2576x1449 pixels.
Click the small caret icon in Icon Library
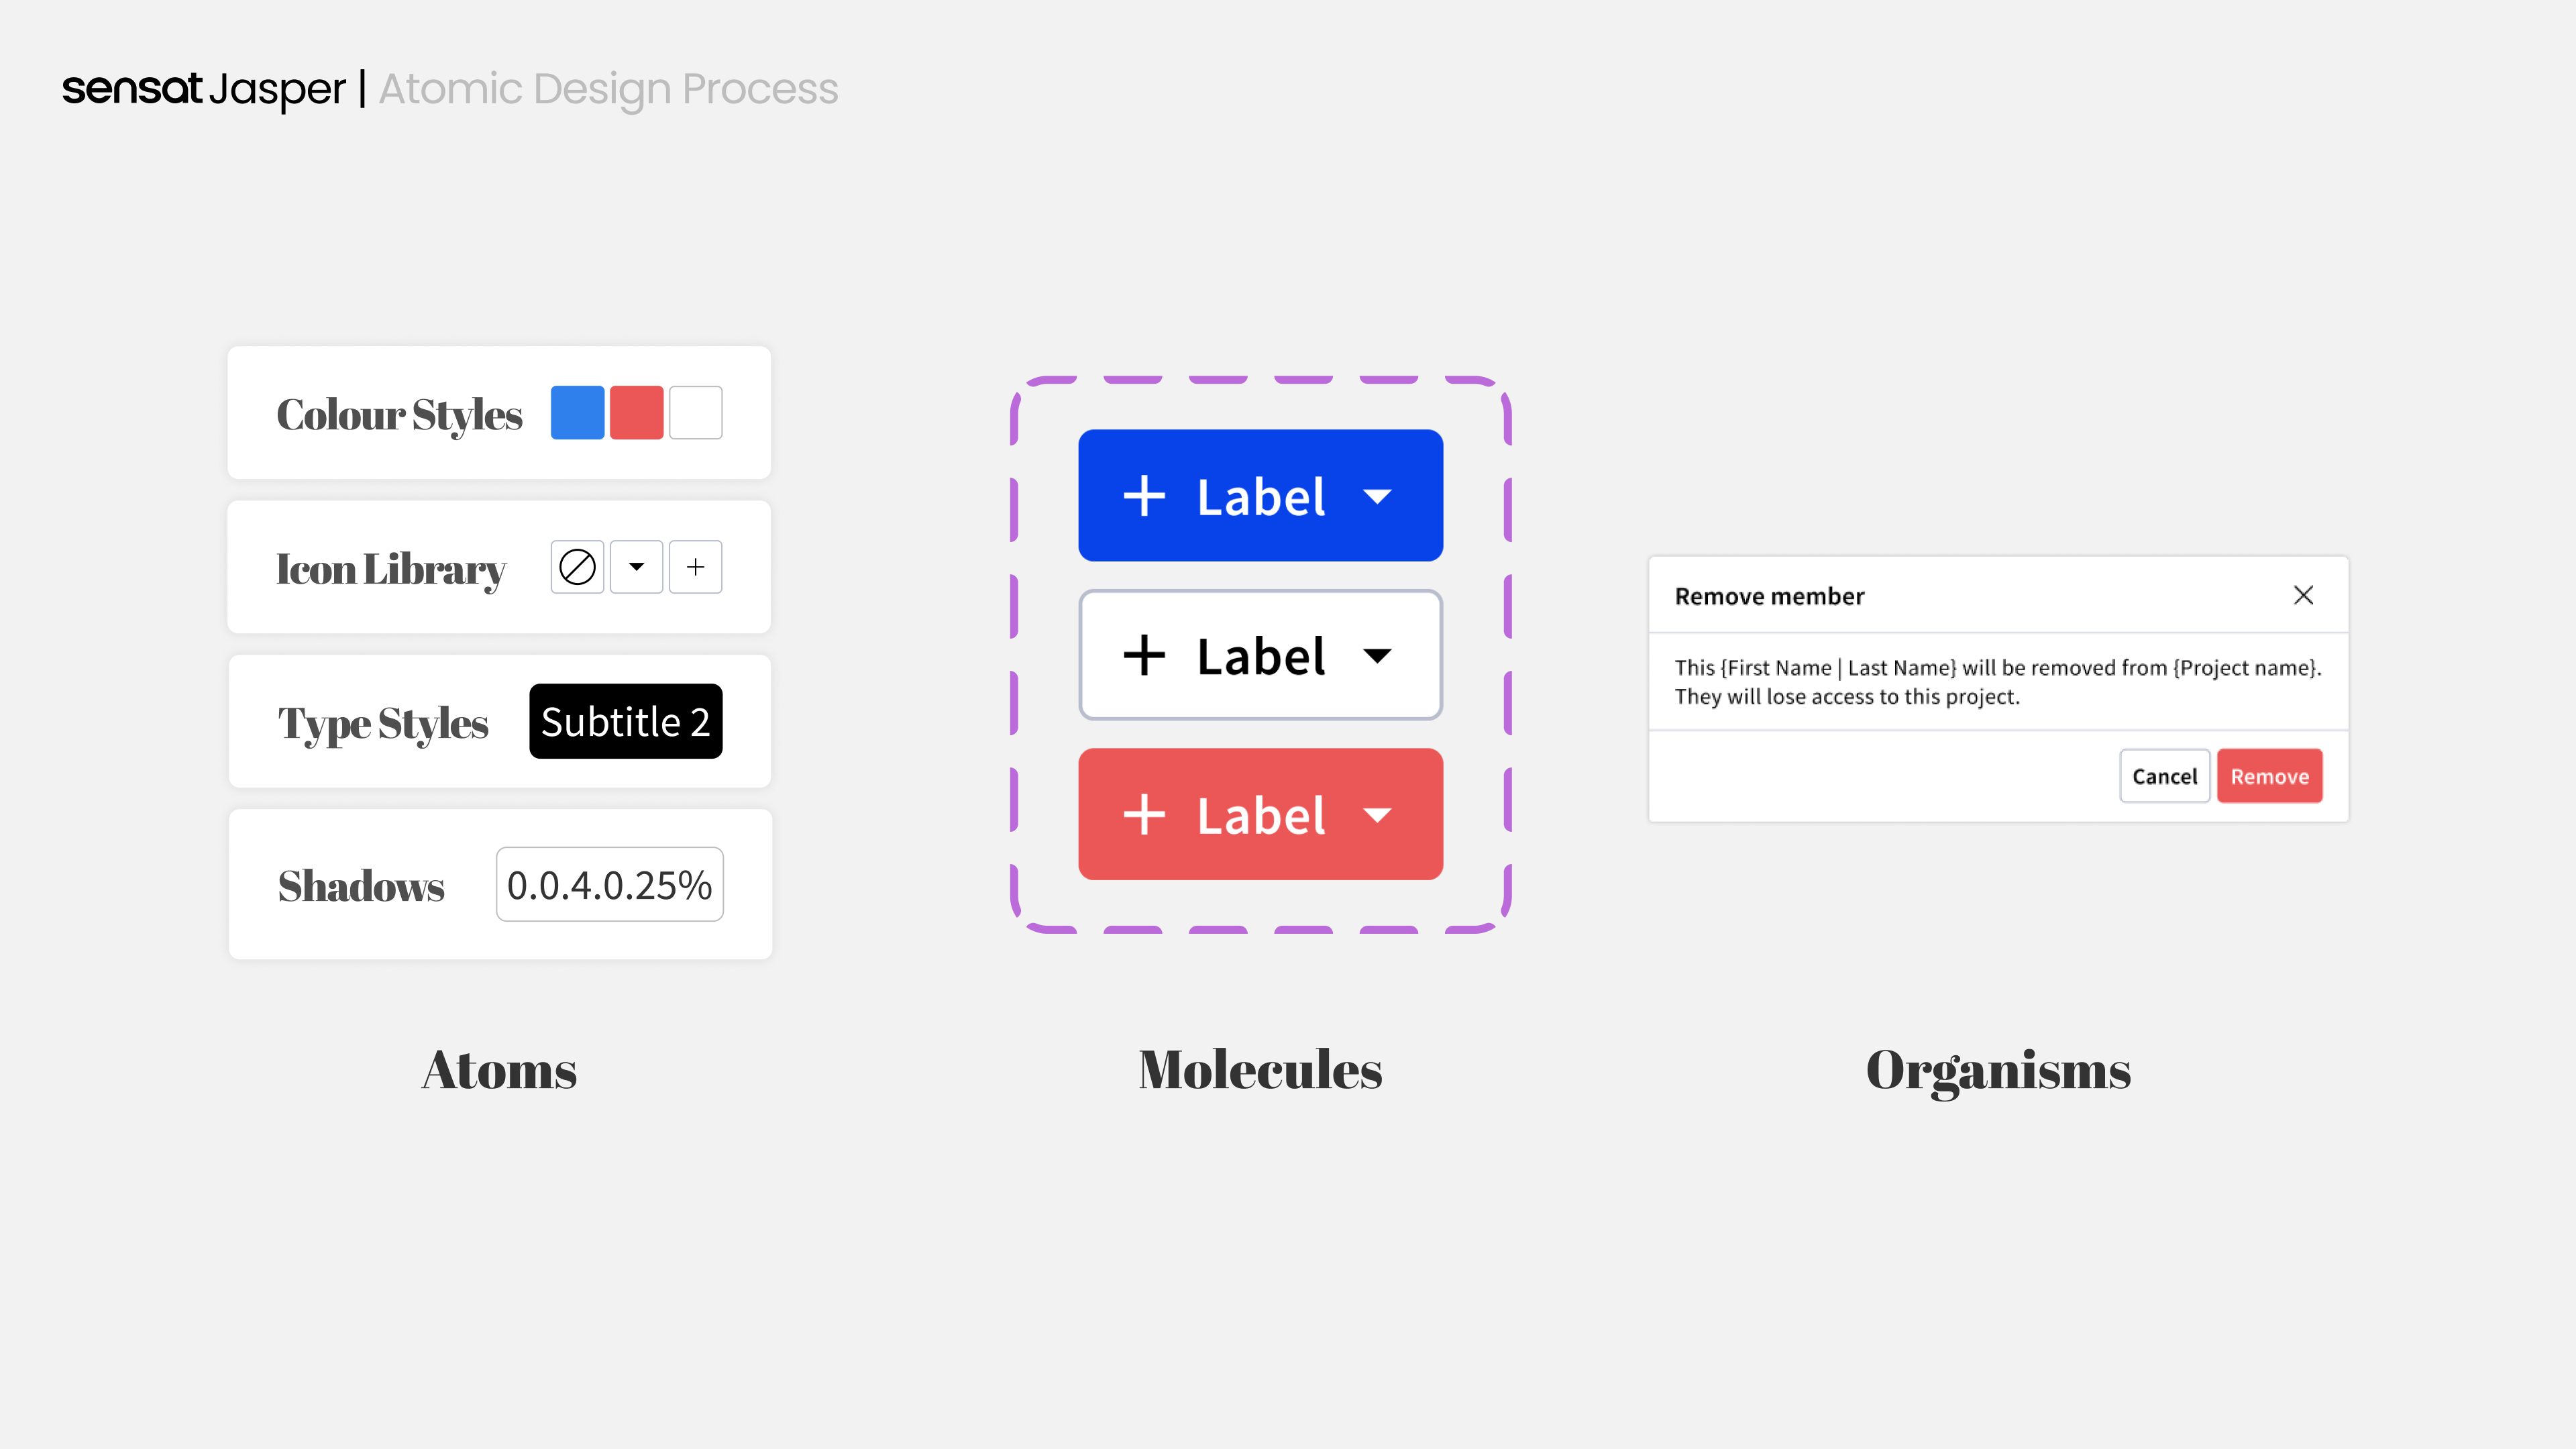click(636, 567)
